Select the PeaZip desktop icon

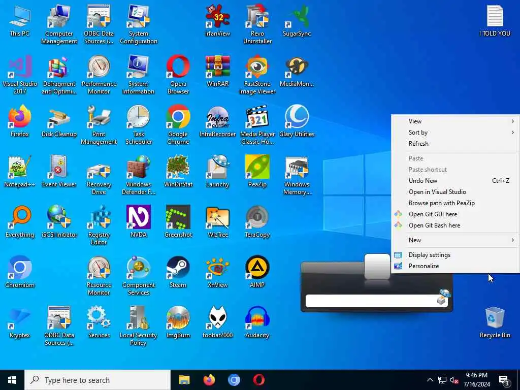tap(257, 172)
